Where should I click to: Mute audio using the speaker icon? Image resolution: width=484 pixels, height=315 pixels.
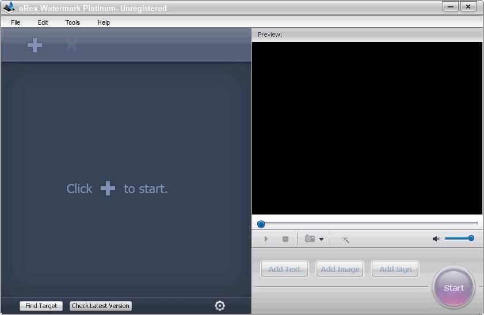436,239
